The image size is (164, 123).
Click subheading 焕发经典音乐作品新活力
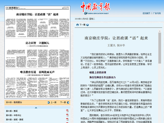pos(102,77)
